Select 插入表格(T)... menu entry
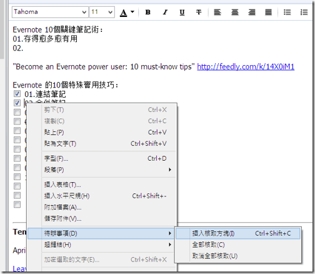The width and height of the screenshot is (315, 274). coord(102,185)
